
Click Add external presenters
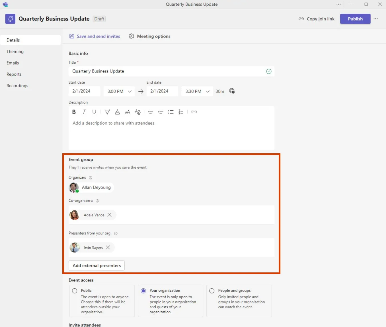[96, 266]
